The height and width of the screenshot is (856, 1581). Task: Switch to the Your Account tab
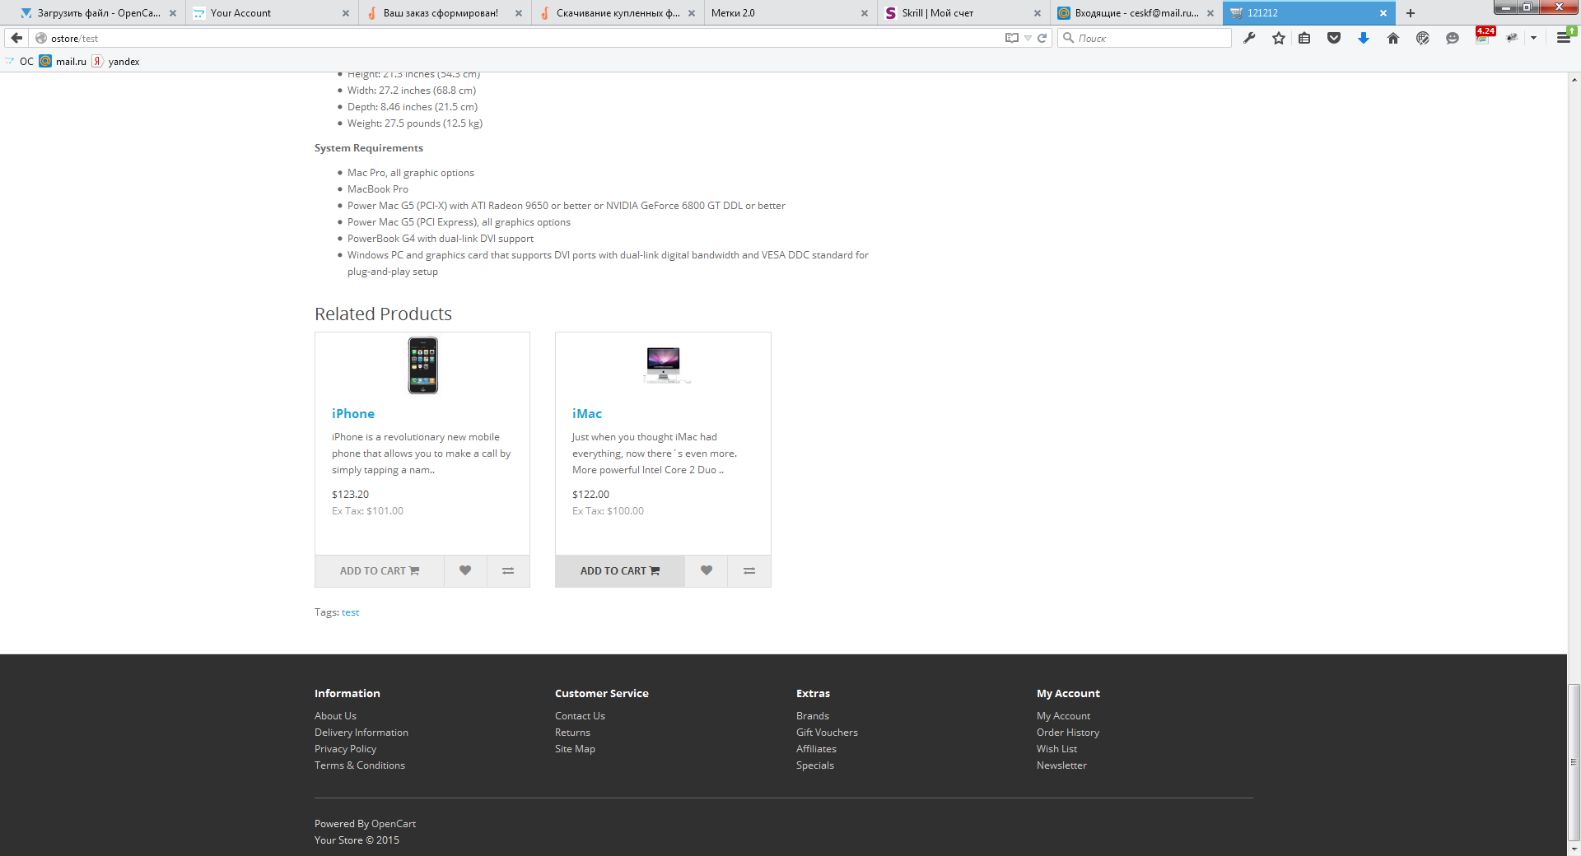272,13
